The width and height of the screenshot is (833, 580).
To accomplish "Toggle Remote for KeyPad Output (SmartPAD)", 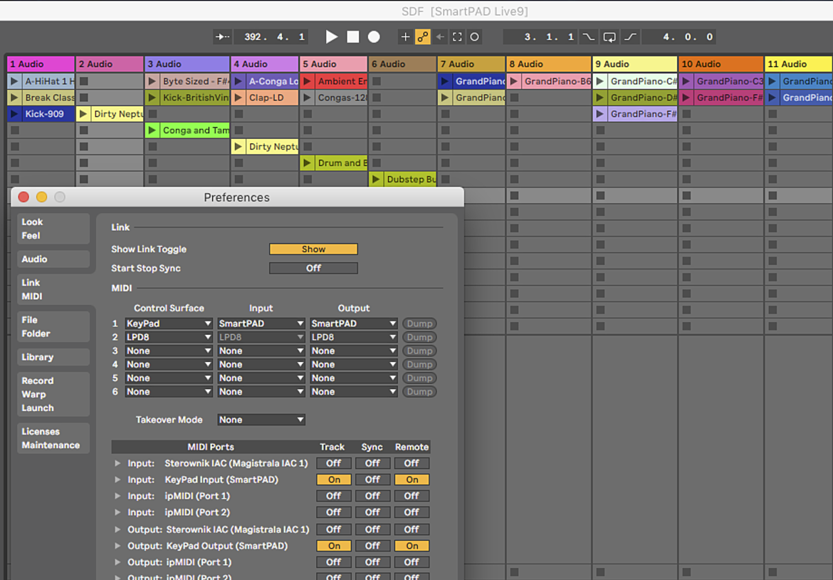I will pyautogui.click(x=412, y=546).
